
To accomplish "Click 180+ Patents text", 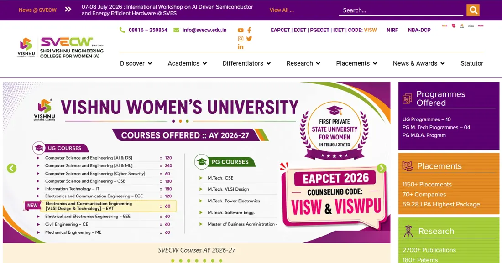I will (x=420, y=260).
